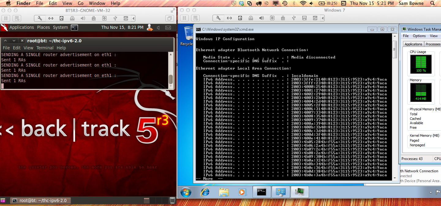
Task: Click BackTrack user switcher icon
Action: pos(149,28)
